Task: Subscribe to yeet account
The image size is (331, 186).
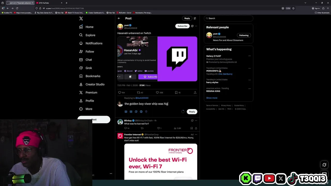Action: (182, 26)
